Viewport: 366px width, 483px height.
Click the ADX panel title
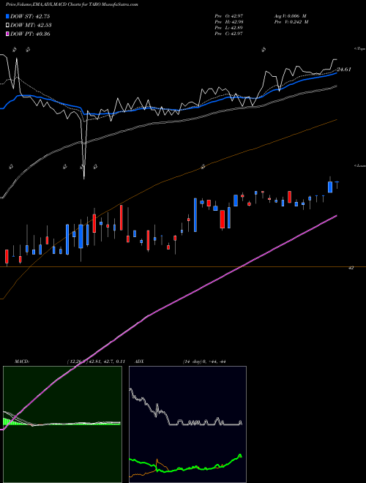pyautogui.click(x=140, y=362)
